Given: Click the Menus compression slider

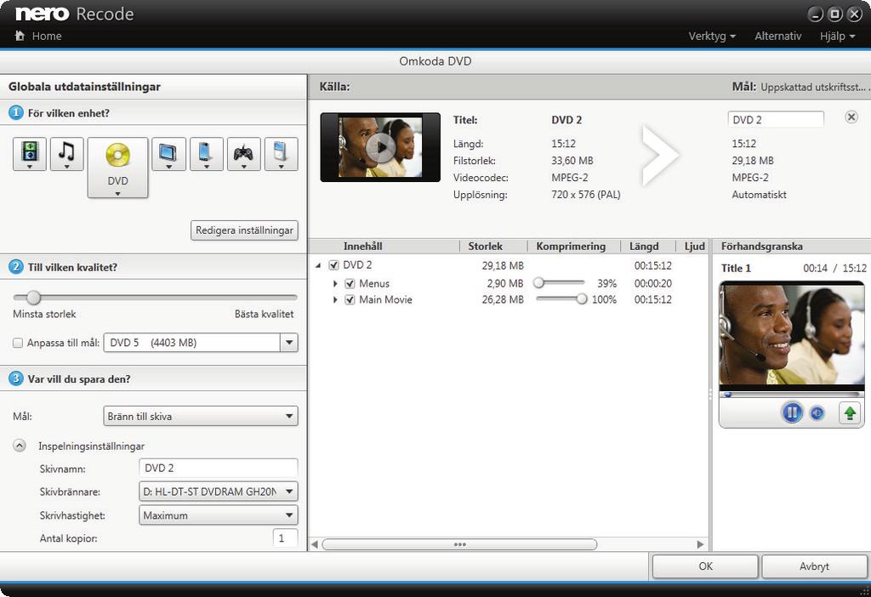Looking at the screenshot, I should point(560,283).
